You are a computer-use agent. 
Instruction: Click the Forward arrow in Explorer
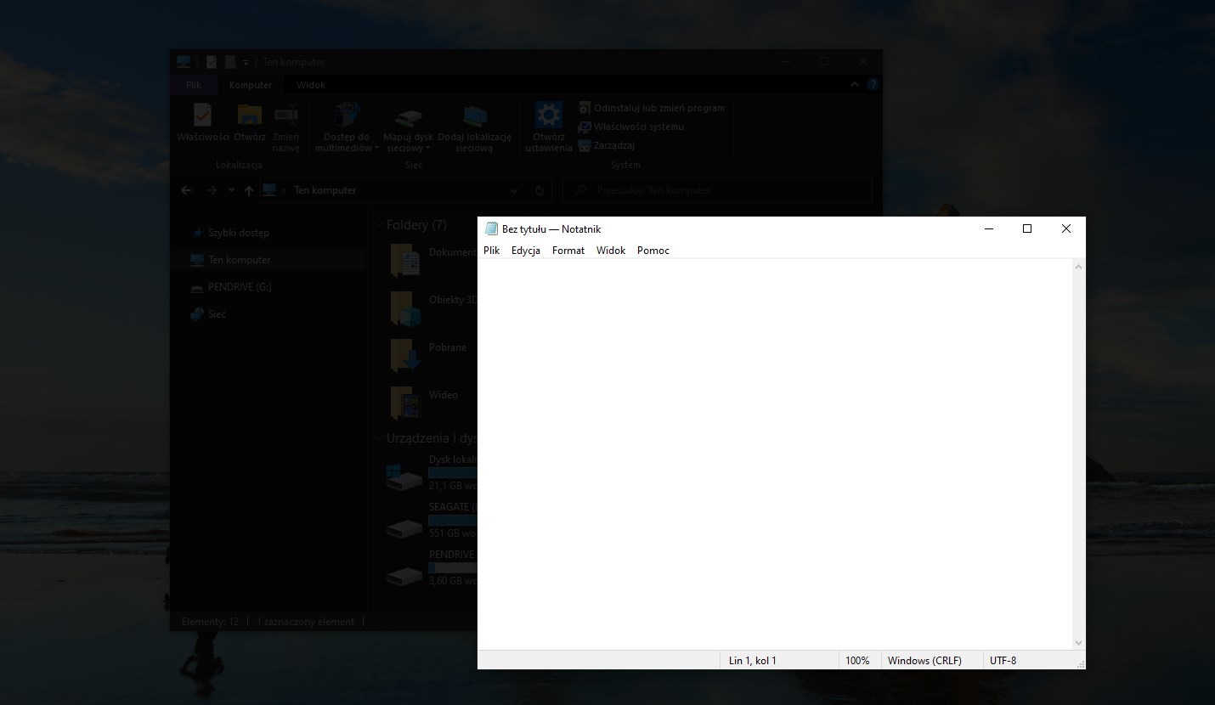coord(212,190)
